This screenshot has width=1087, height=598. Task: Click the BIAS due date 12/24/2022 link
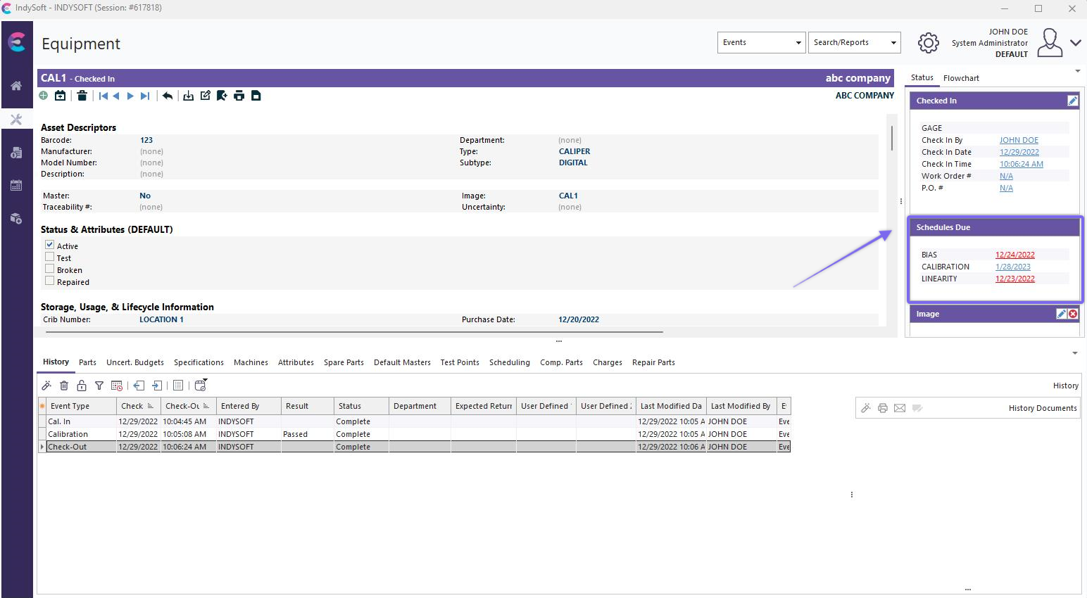click(1014, 255)
